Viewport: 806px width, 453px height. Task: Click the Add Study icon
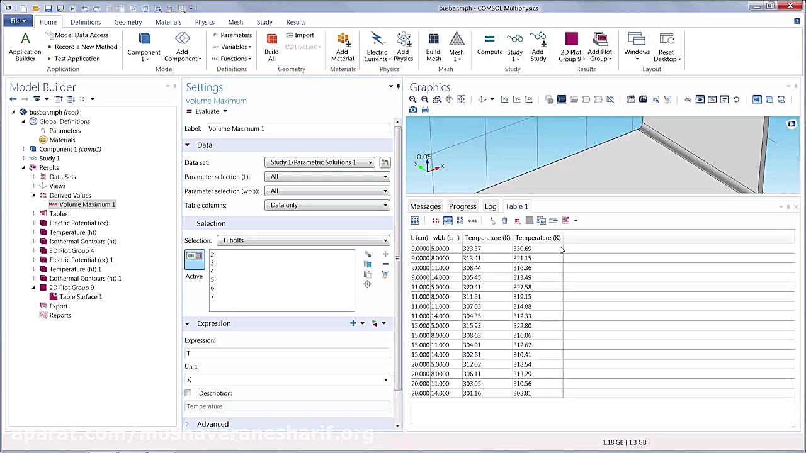click(538, 47)
